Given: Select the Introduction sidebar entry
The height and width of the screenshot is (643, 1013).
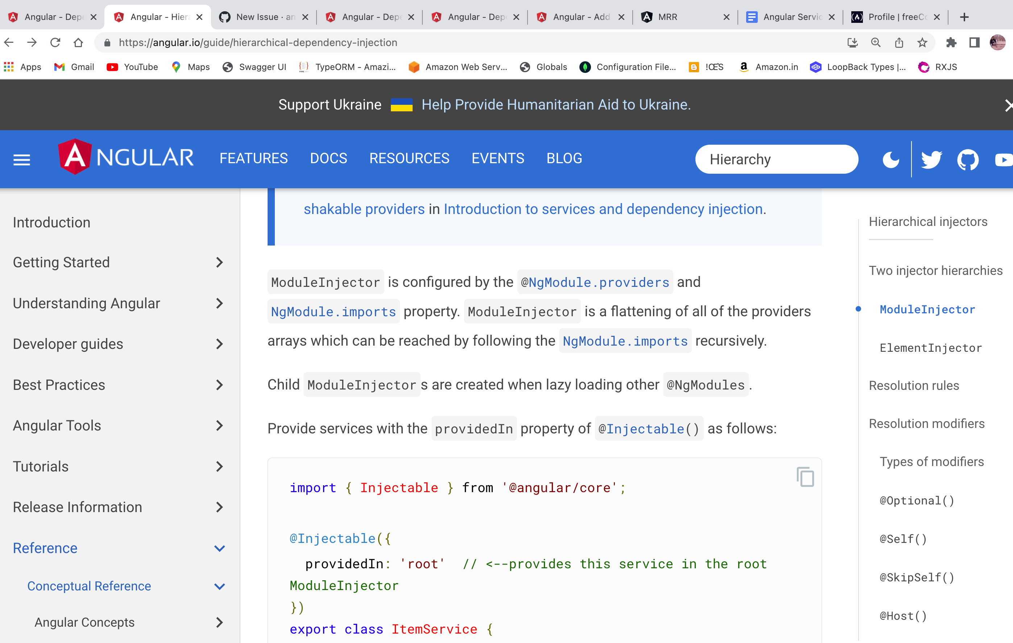Looking at the screenshot, I should coord(52,222).
